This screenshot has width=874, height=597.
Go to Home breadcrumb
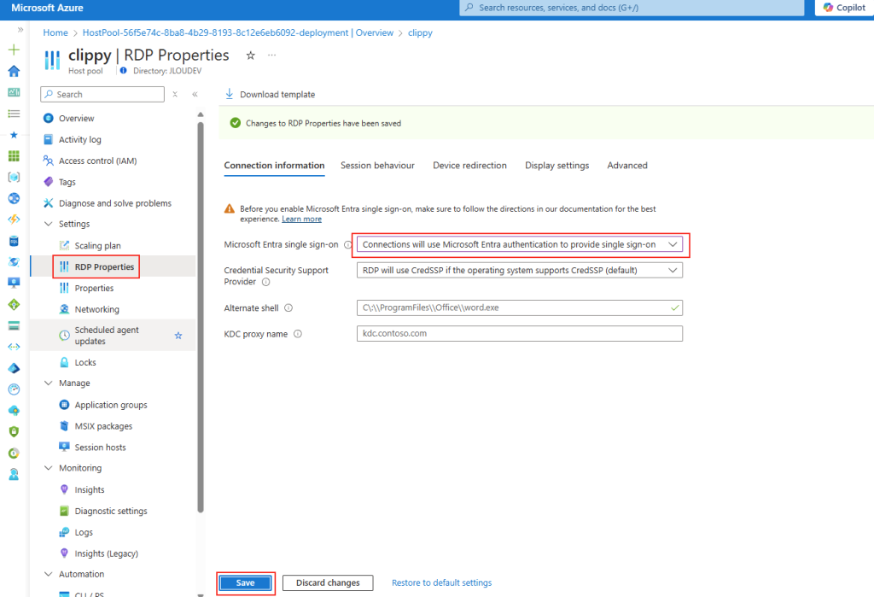[x=55, y=33]
